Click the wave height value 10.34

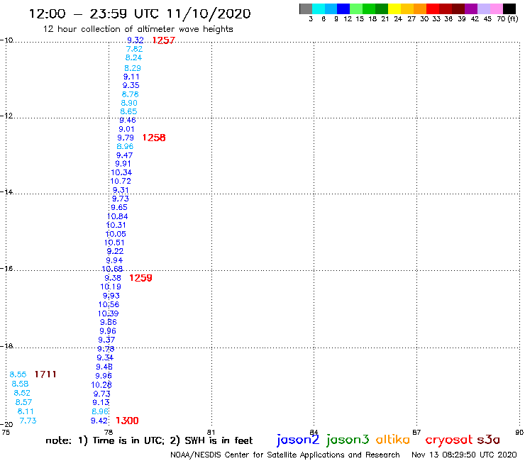(121, 173)
